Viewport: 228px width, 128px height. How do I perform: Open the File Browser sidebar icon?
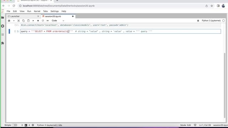pos(2,17)
